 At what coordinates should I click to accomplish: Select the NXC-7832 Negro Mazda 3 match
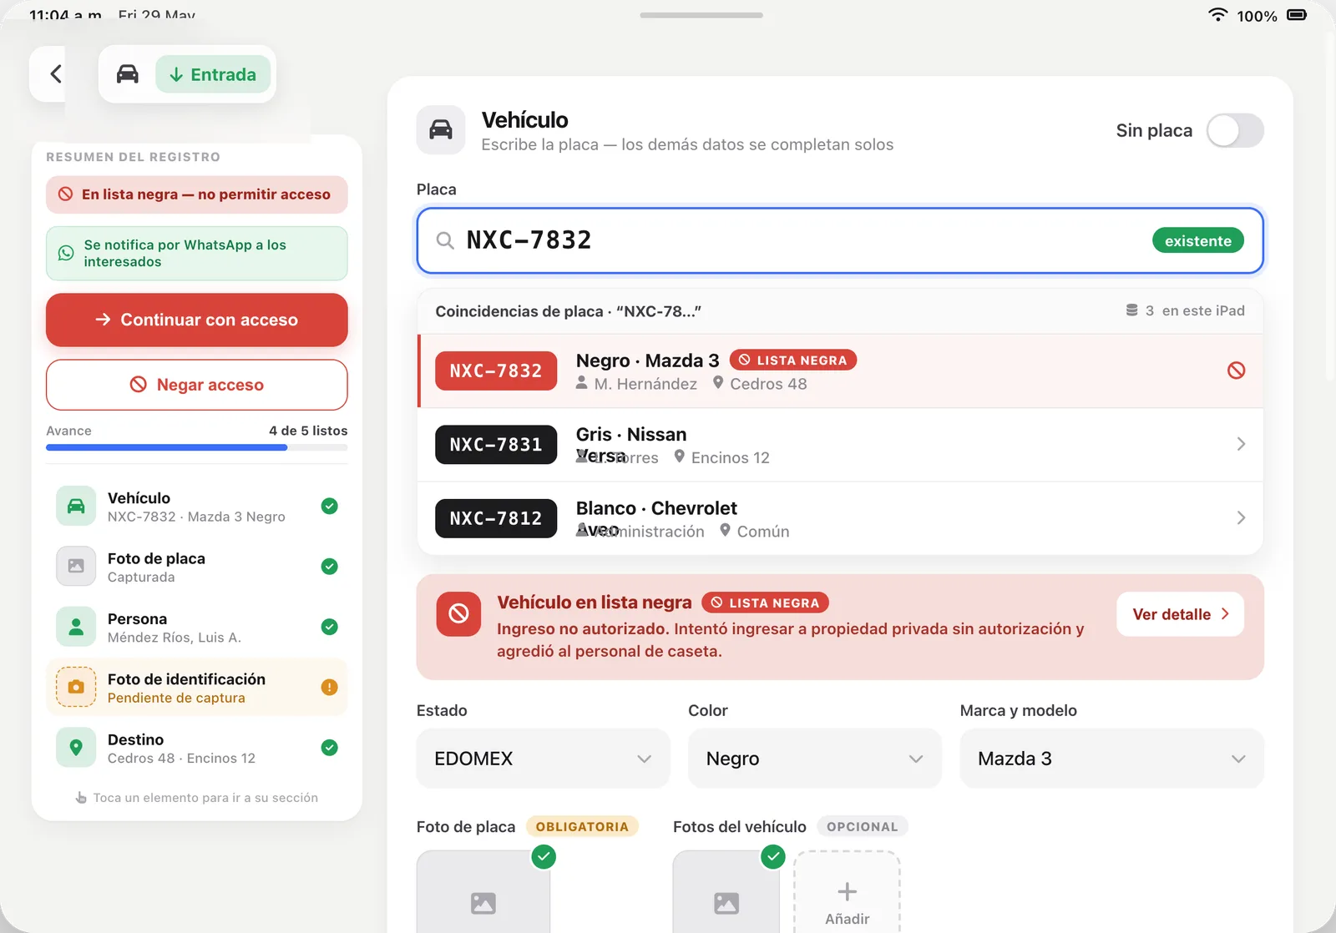[840, 371]
